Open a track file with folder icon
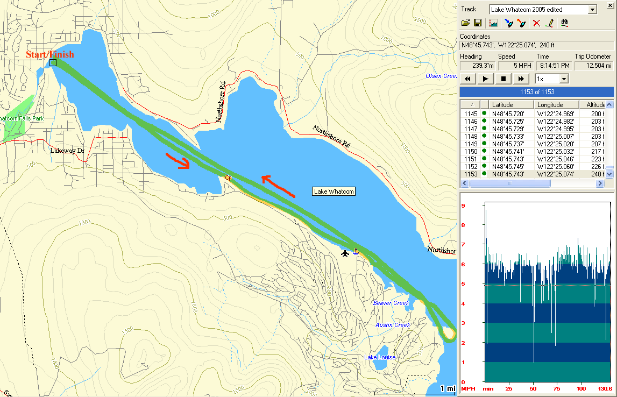This screenshot has width=617, height=397. (466, 23)
